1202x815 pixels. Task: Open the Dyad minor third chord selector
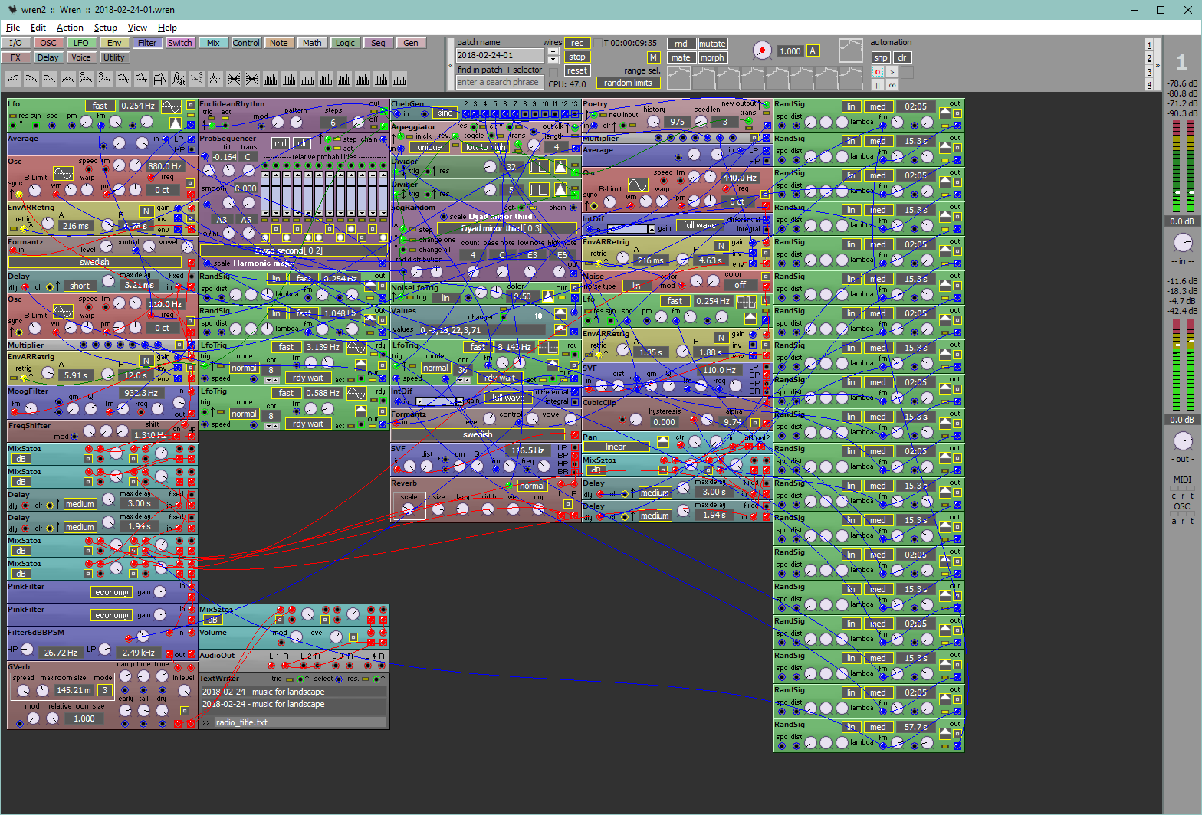[x=507, y=228]
